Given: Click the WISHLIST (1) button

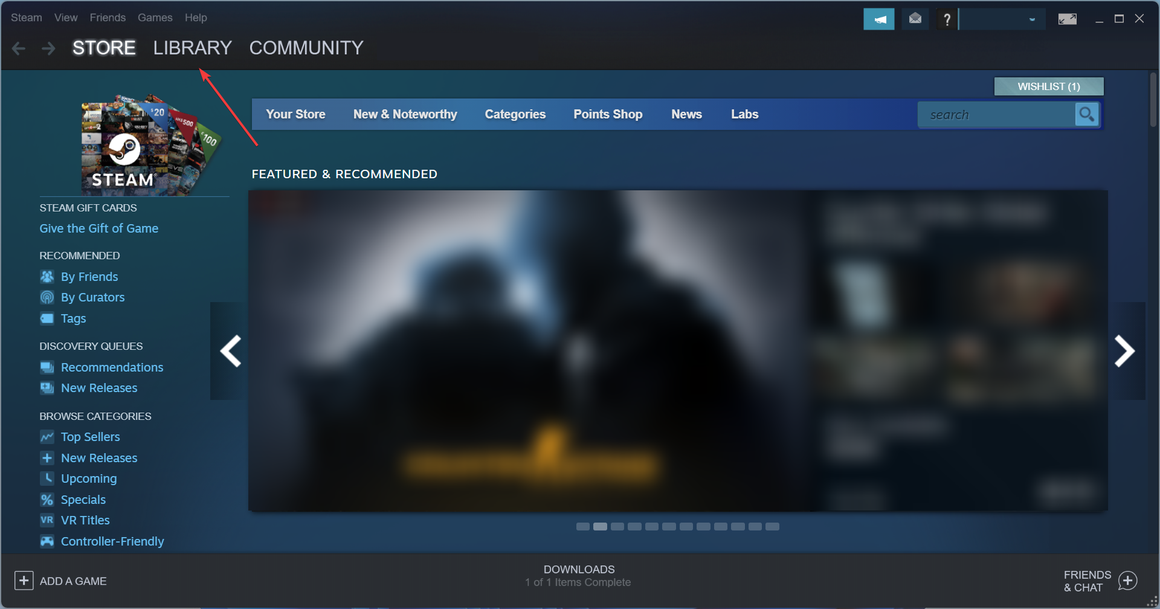Looking at the screenshot, I should coord(1049,86).
